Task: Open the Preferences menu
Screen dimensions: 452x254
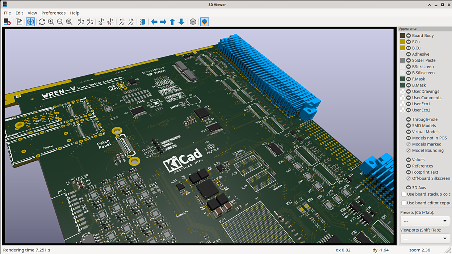Action: (53, 13)
